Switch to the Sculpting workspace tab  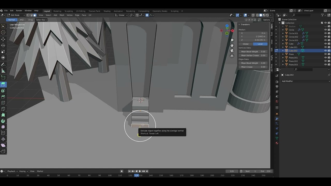[69, 11]
